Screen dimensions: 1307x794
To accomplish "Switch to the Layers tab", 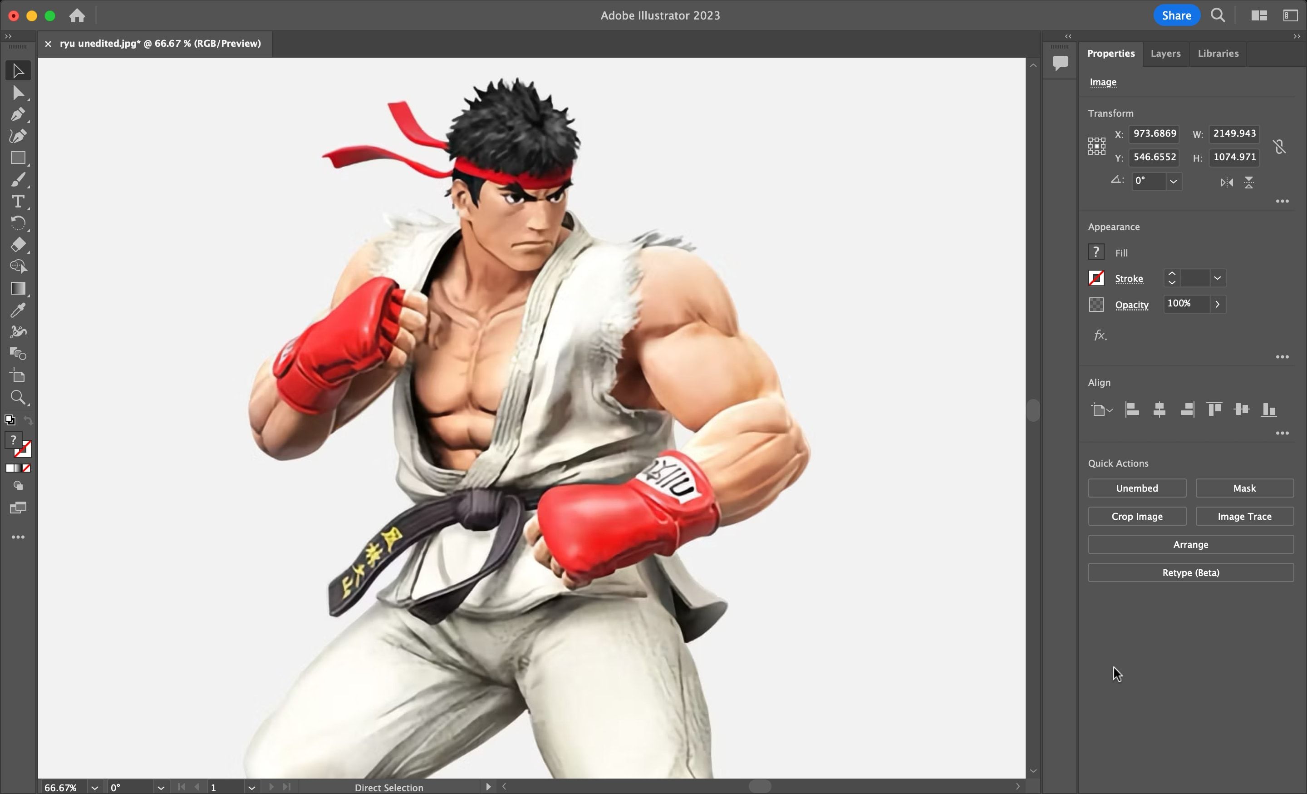I will pyautogui.click(x=1165, y=54).
